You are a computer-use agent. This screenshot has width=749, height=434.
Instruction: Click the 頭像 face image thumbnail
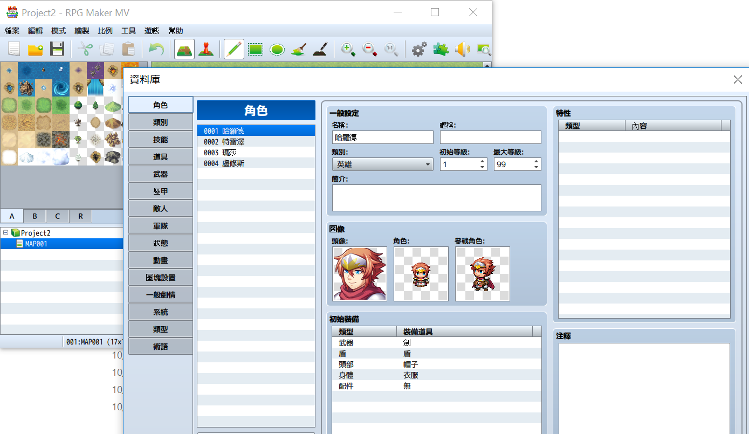pyautogui.click(x=360, y=274)
